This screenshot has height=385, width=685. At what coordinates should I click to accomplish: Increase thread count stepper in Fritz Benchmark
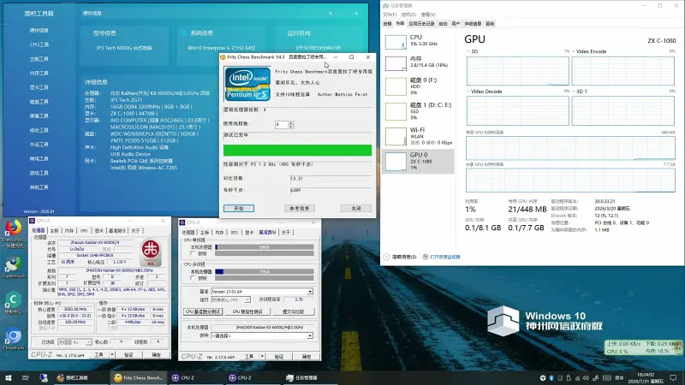coord(291,123)
